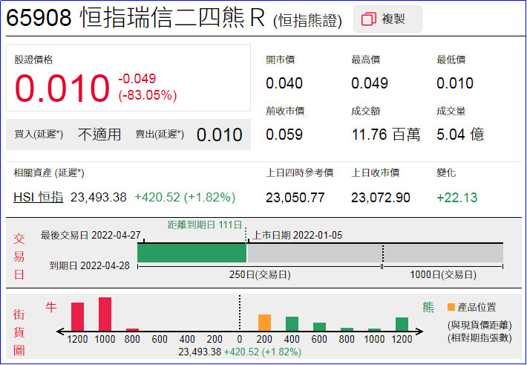Click the (恒指熊證) label in title
The height and width of the screenshot is (365, 527).
click(307, 21)
